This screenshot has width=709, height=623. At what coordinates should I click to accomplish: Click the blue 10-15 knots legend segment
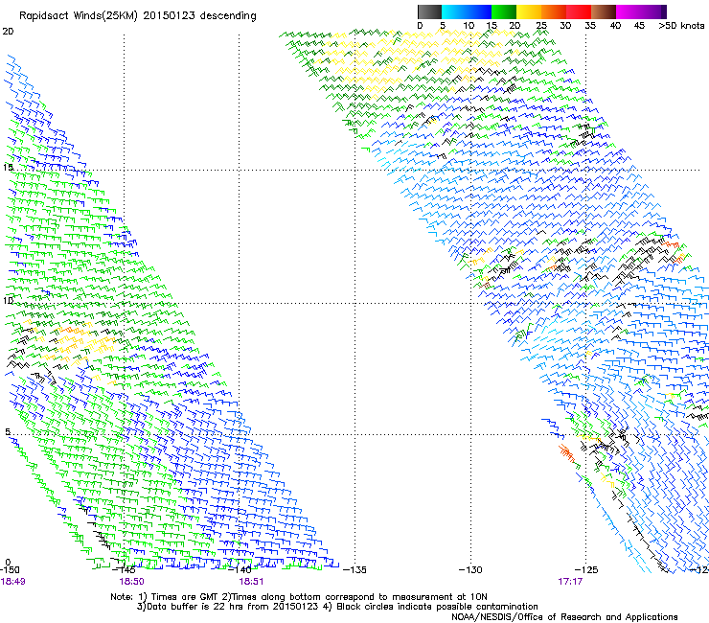(479, 12)
